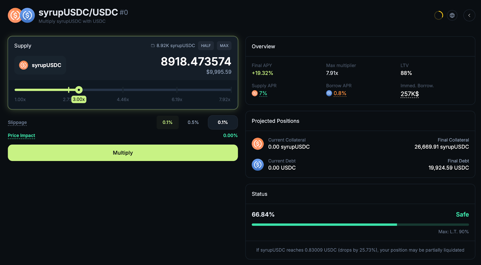The image size is (481, 265).
Task: Click the Borrow APR USDC coin icon
Action: tap(329, 93)
